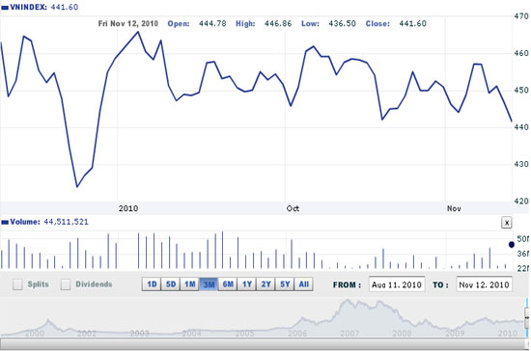Screen dimensions: 531x351
Task: Click the Volume legend color marker
Action: 5,222
